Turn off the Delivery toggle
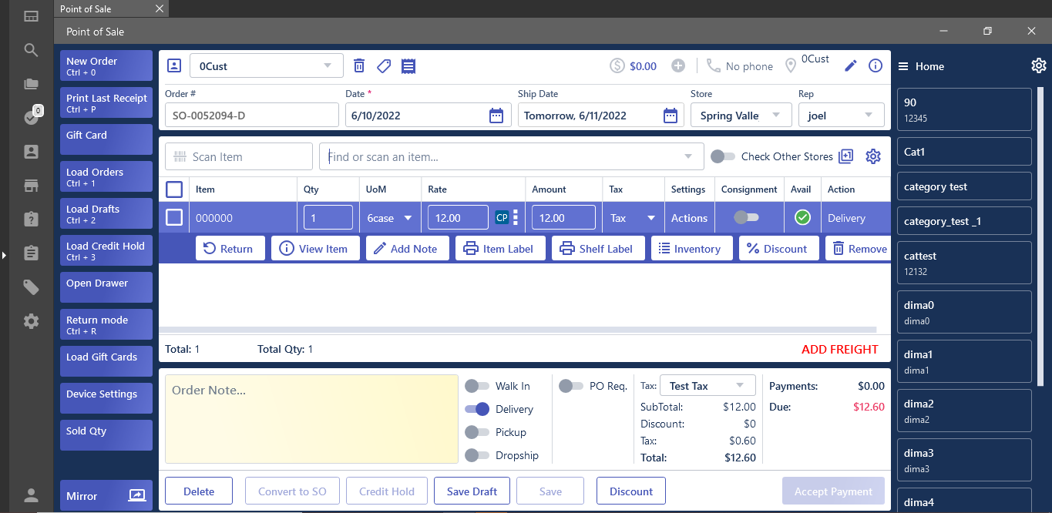 (477, 409)
